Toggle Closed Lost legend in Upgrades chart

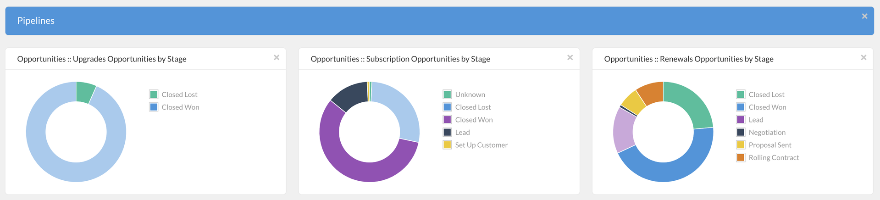(179, 94)
